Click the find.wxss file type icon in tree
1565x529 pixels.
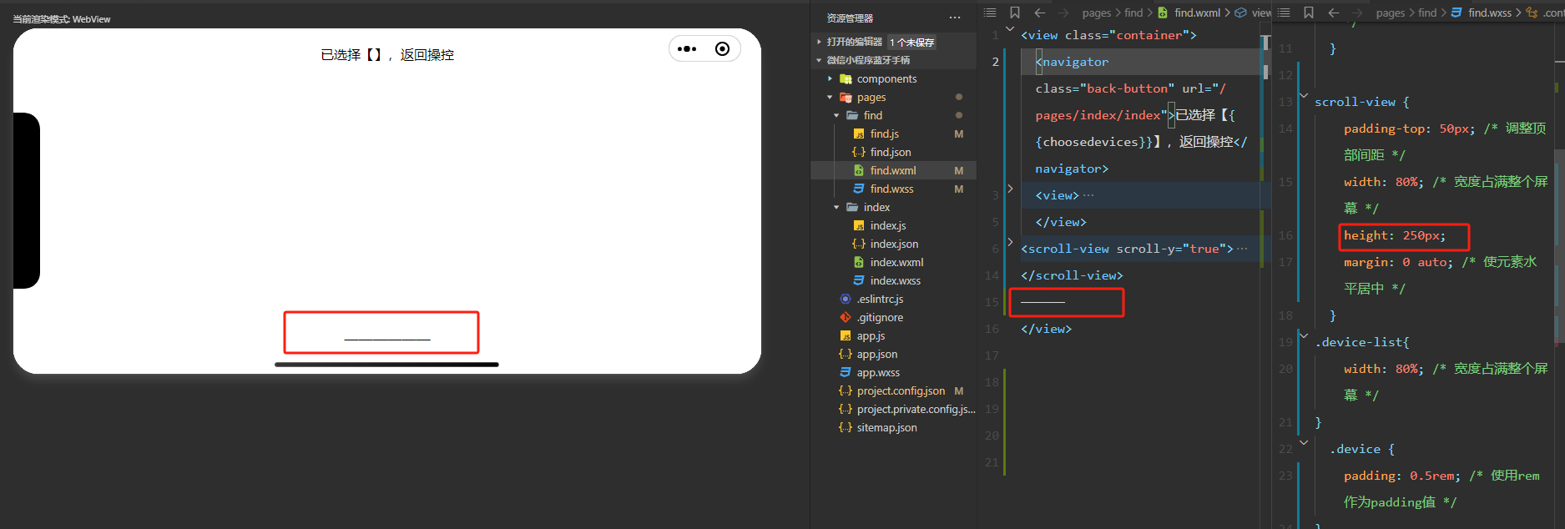coord(859,189)
